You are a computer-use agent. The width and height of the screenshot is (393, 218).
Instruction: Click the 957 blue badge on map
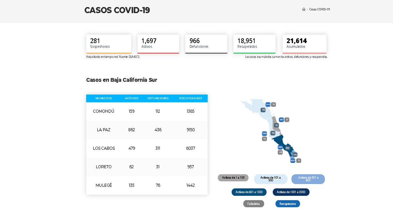pyautogui.click(x=281, y=119)
